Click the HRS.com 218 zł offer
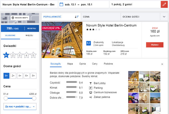Viewport: 169px width, 114px height. [x=125, y=53]
